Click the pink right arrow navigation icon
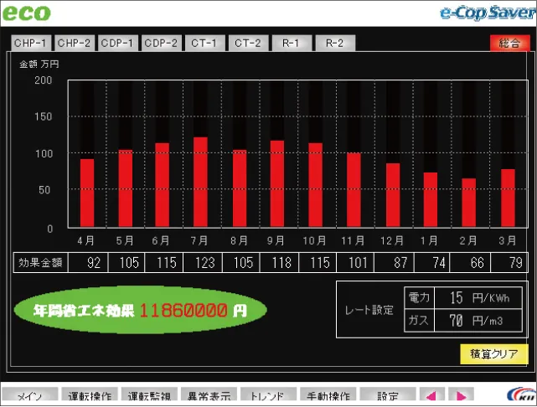 461,395
